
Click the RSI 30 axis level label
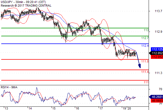[x=161, y=103]
